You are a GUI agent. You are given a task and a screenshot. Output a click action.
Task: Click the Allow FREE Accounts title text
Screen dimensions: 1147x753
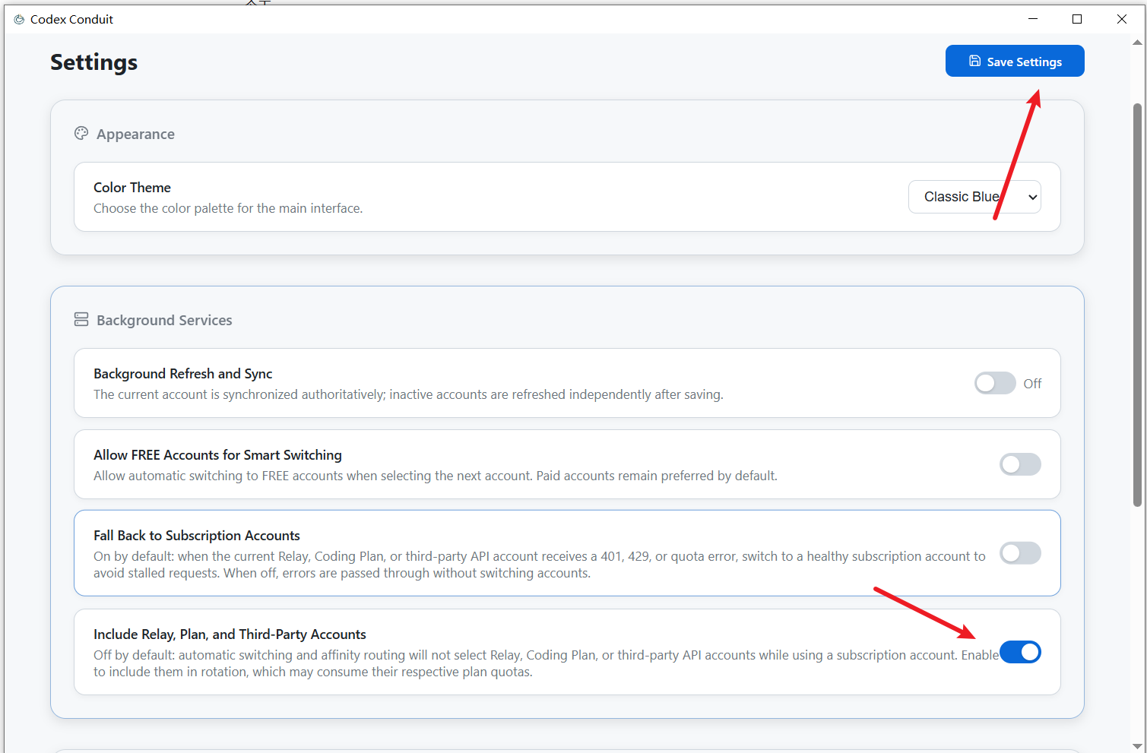[218, 455]
